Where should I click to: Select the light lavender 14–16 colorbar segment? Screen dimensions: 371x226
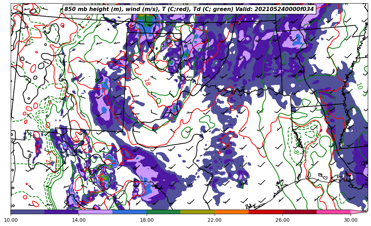(x=96, y=212)
